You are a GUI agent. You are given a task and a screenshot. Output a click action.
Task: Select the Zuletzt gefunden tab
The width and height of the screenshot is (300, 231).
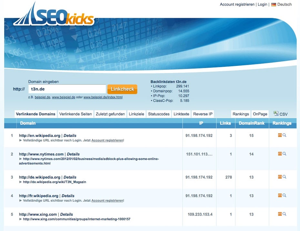[110, 114]
